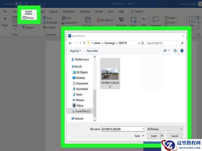Viewport: 202px width, 151px height.
Task: Insert a Comment
Action: 155,21
